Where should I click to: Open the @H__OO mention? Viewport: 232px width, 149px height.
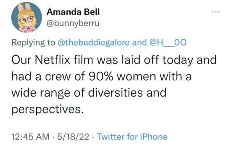coord(168,43)
